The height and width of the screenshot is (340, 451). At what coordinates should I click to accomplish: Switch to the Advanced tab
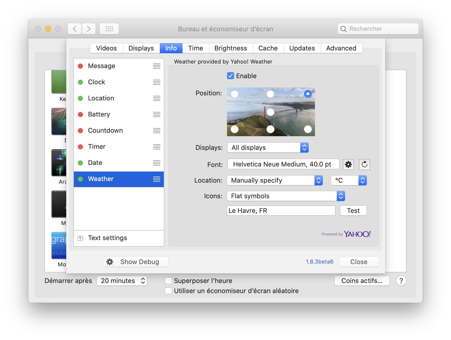point(341,48)
